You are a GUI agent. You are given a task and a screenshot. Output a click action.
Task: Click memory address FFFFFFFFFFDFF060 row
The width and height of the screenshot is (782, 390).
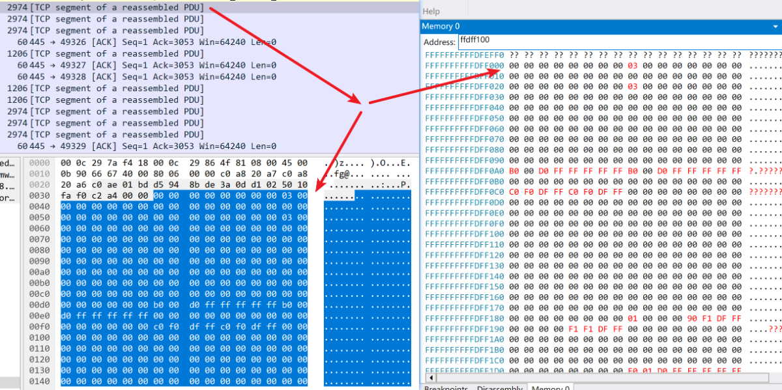pos(603,128)
